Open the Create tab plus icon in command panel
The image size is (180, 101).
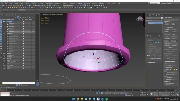click(x=147, y=15)
